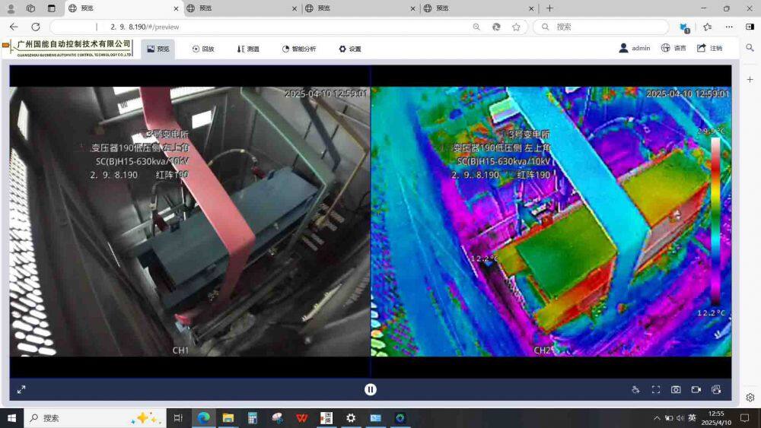
Task: Click the PTZ hand control icon
Action: pyautogui.click(x=635, y=389)
